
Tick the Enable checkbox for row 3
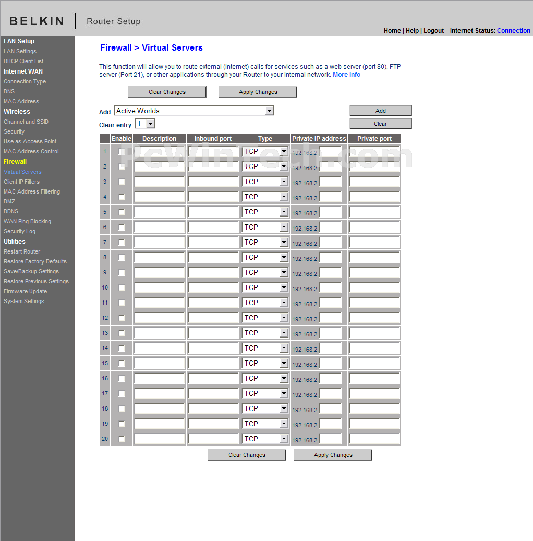coord(122,182)
